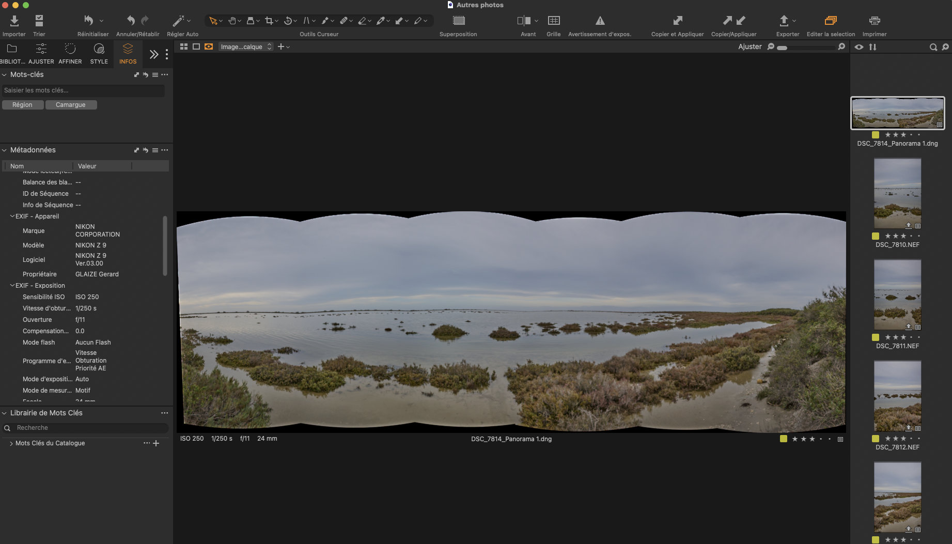Click the Camargue keyword tag
Screen dimensions: 952x544
point(70,105)
